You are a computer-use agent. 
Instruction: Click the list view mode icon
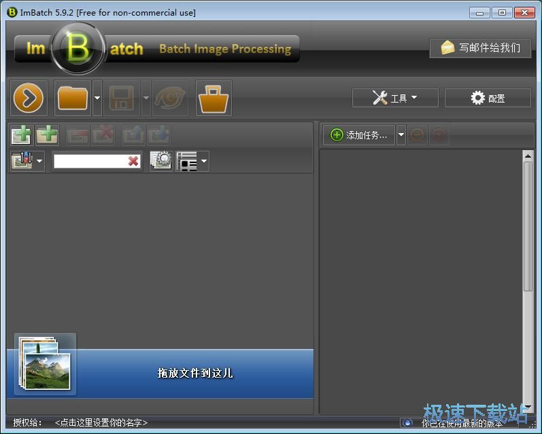click(x=187, y=161)
